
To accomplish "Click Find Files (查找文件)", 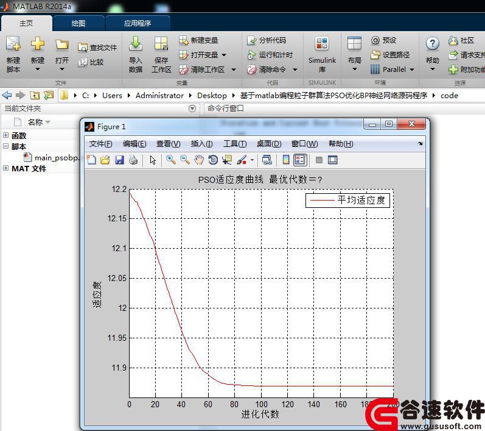I will click(x=97, y=48).
